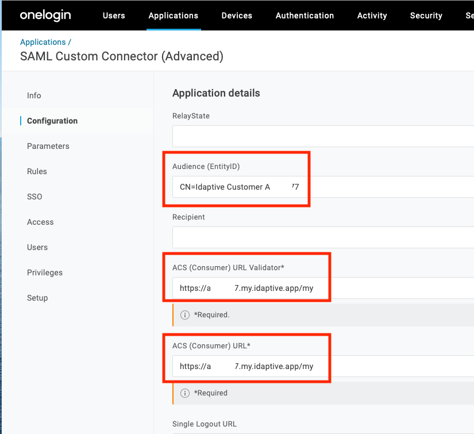Screen dimensions: 474x434
Task: Open the Parameters section
Action: [x=48, y=146]
